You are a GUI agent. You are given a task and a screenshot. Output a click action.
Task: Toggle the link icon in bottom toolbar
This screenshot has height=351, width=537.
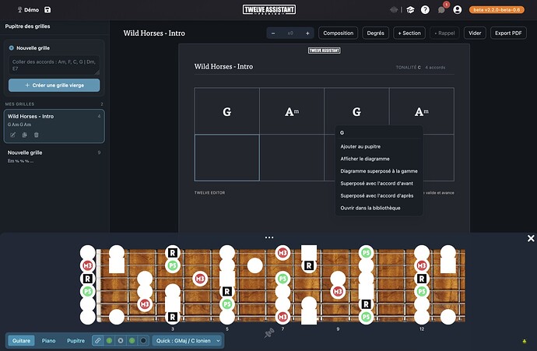coord(98,341)
